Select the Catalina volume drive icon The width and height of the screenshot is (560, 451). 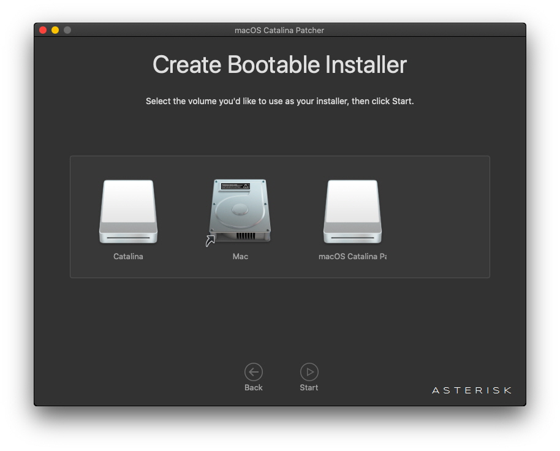coord(128,211)
